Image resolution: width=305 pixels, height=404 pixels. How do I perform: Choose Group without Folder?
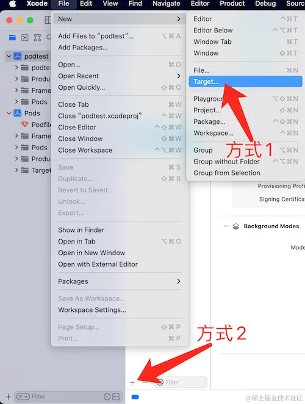245,162
